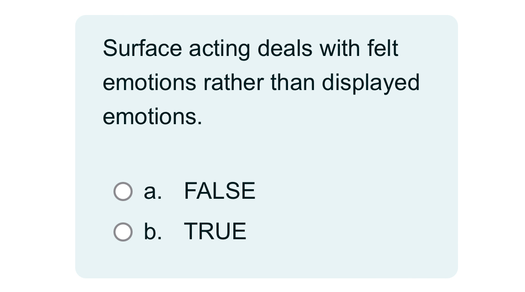
Task: Select the answer stating FALSE
Action: click(x=219, y=191)
